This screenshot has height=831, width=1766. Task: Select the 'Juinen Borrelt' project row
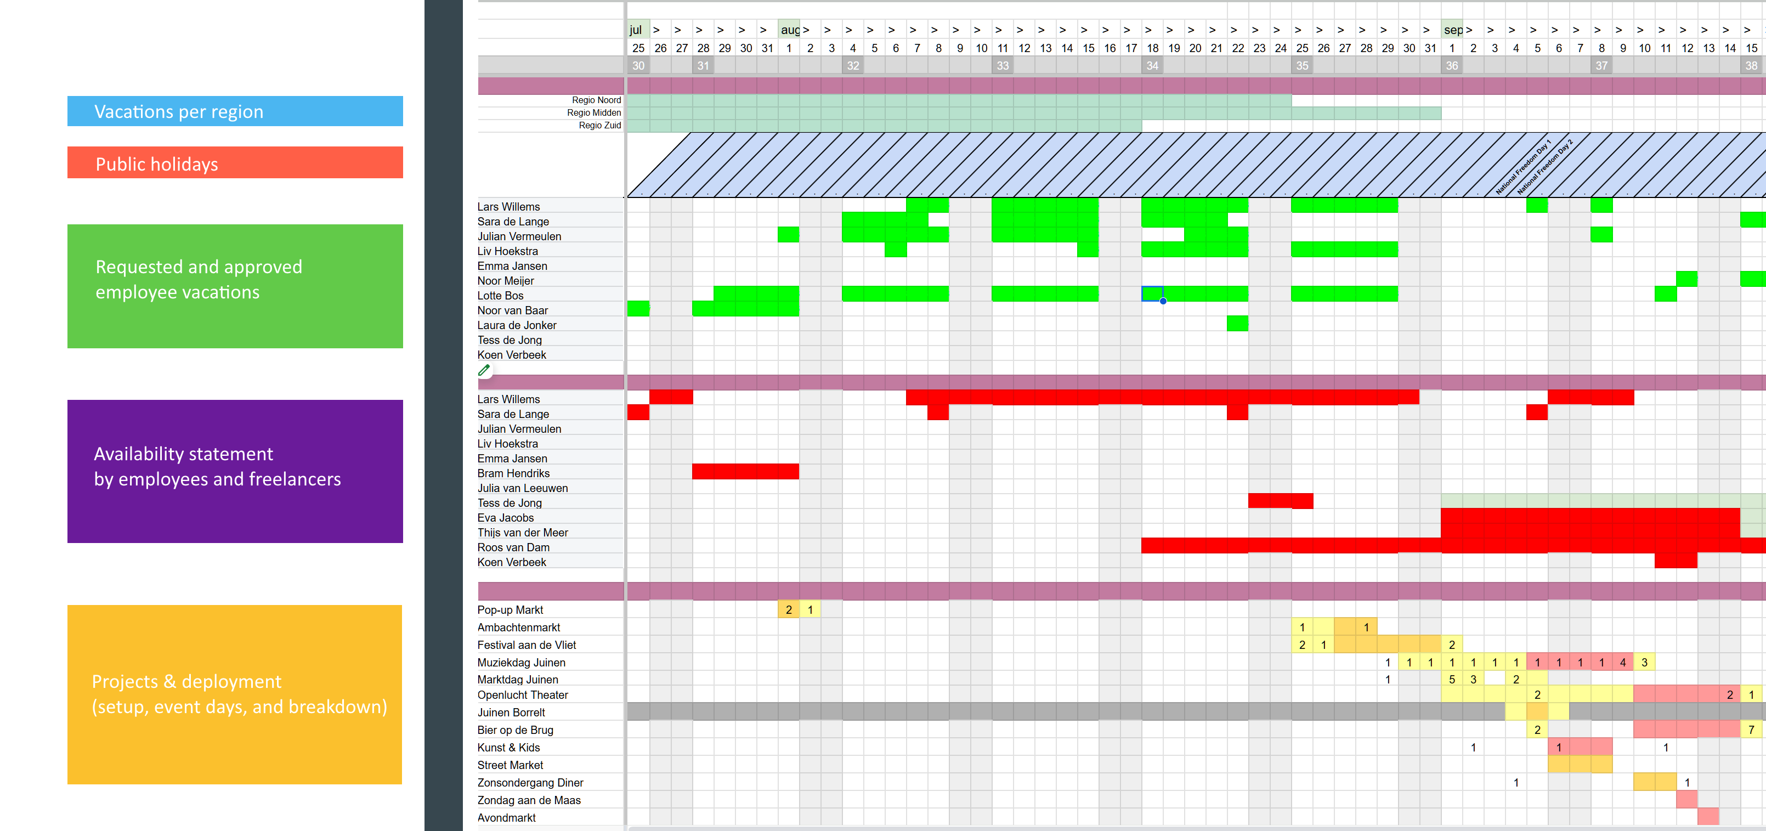point(511,713)
